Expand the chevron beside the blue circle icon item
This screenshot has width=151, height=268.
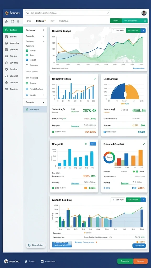[x=44, y=95]
